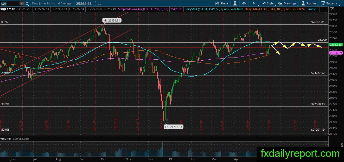Click the '$DJI 1 Y 1D' chart label
Screen dimensions: 344x162
[x=8, y=9]
